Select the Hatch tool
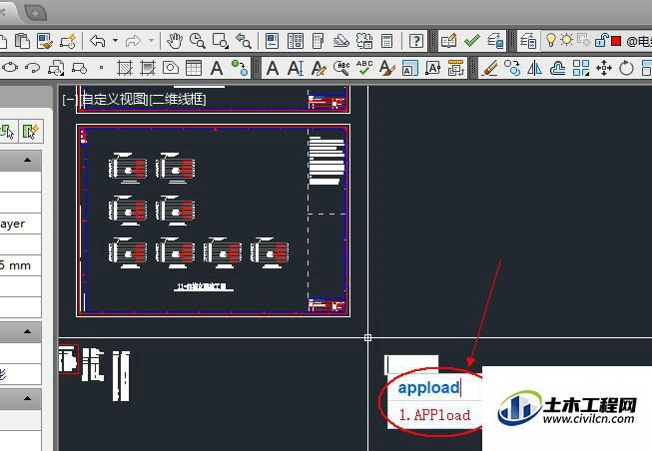The width and height of the screenshot is (652, 451). coord(125,68)
